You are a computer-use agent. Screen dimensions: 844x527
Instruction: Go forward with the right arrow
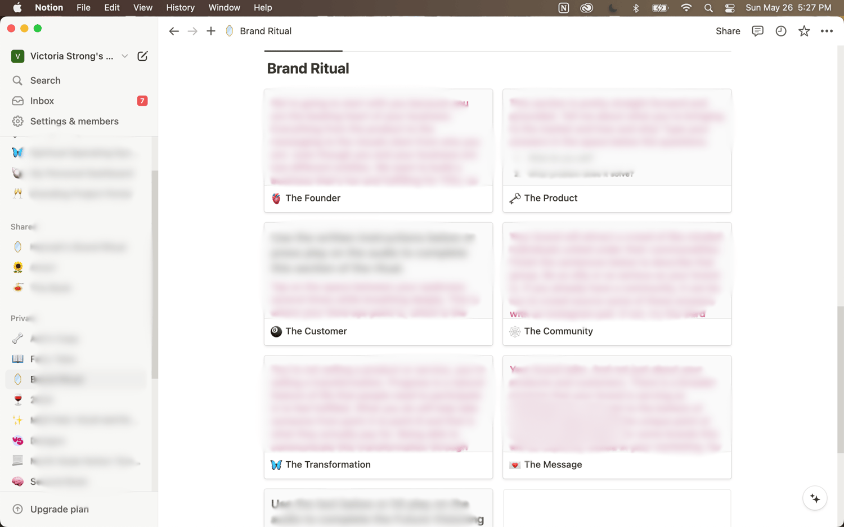pos(192,31)
